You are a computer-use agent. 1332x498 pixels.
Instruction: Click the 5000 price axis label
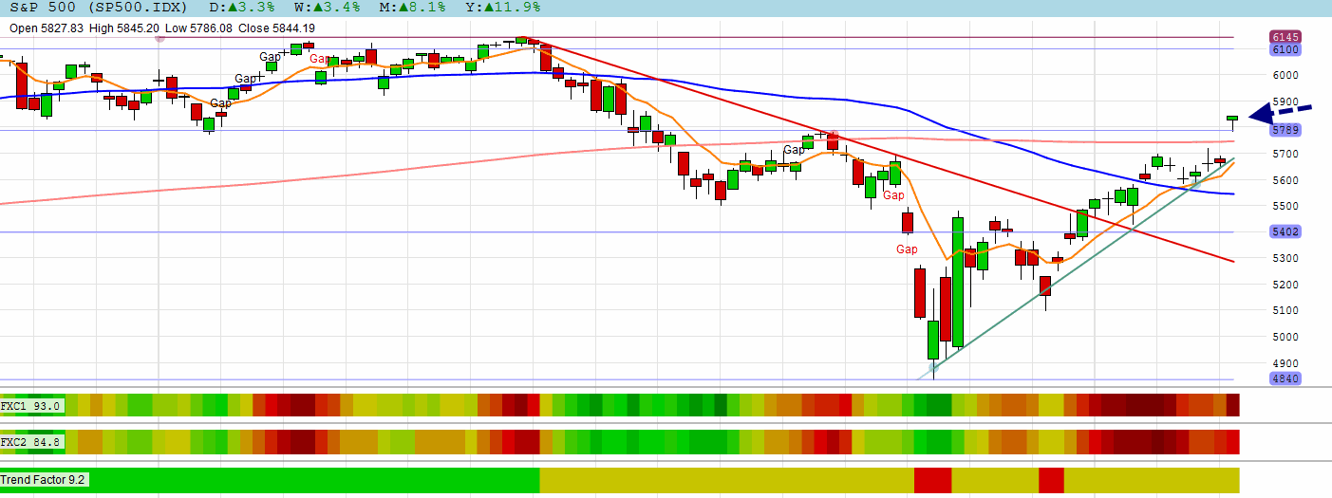[1285, 337]
